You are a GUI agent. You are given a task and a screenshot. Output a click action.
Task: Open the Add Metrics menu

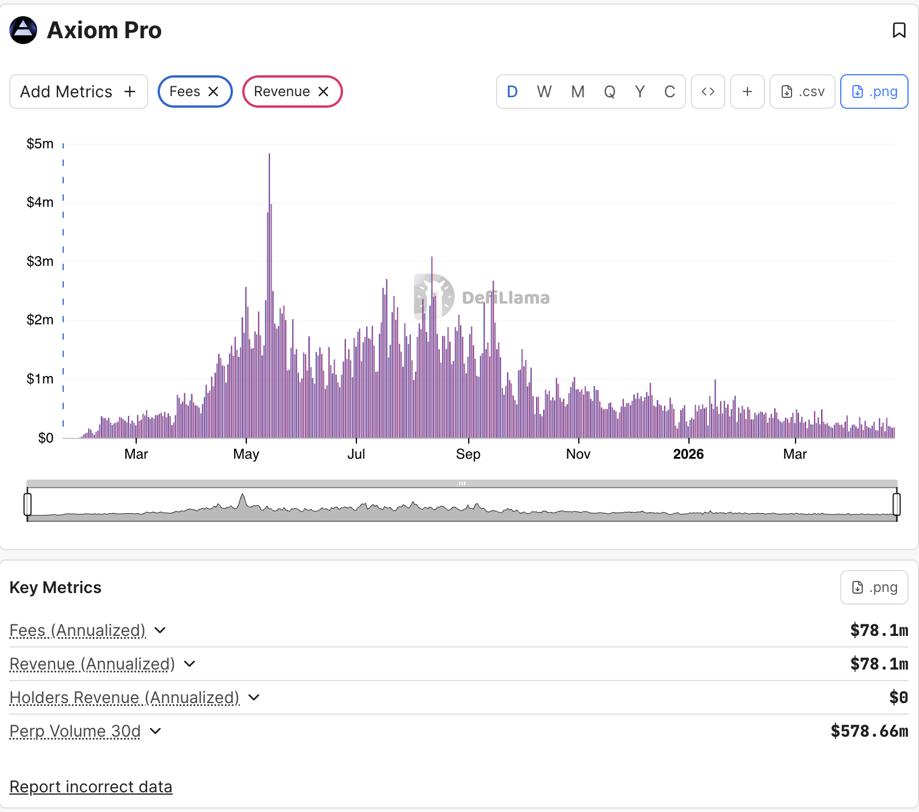tap(79, 92)
